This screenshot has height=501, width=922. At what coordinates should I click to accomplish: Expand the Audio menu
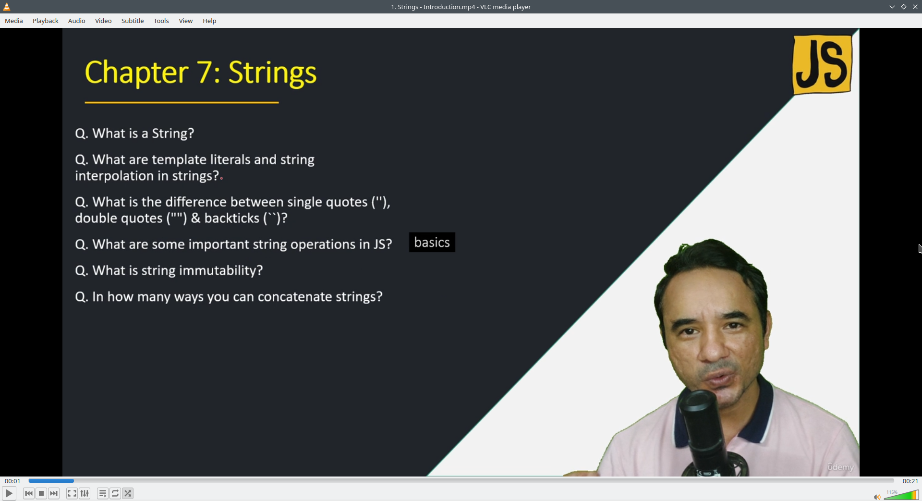[77, 21]
